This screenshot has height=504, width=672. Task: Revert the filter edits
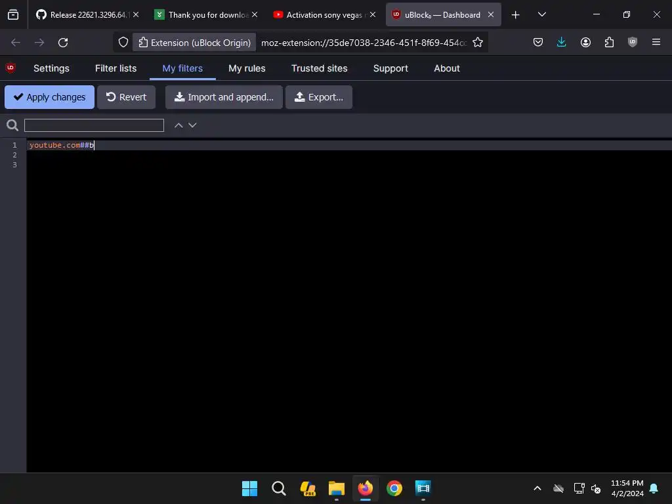(127, 97)
